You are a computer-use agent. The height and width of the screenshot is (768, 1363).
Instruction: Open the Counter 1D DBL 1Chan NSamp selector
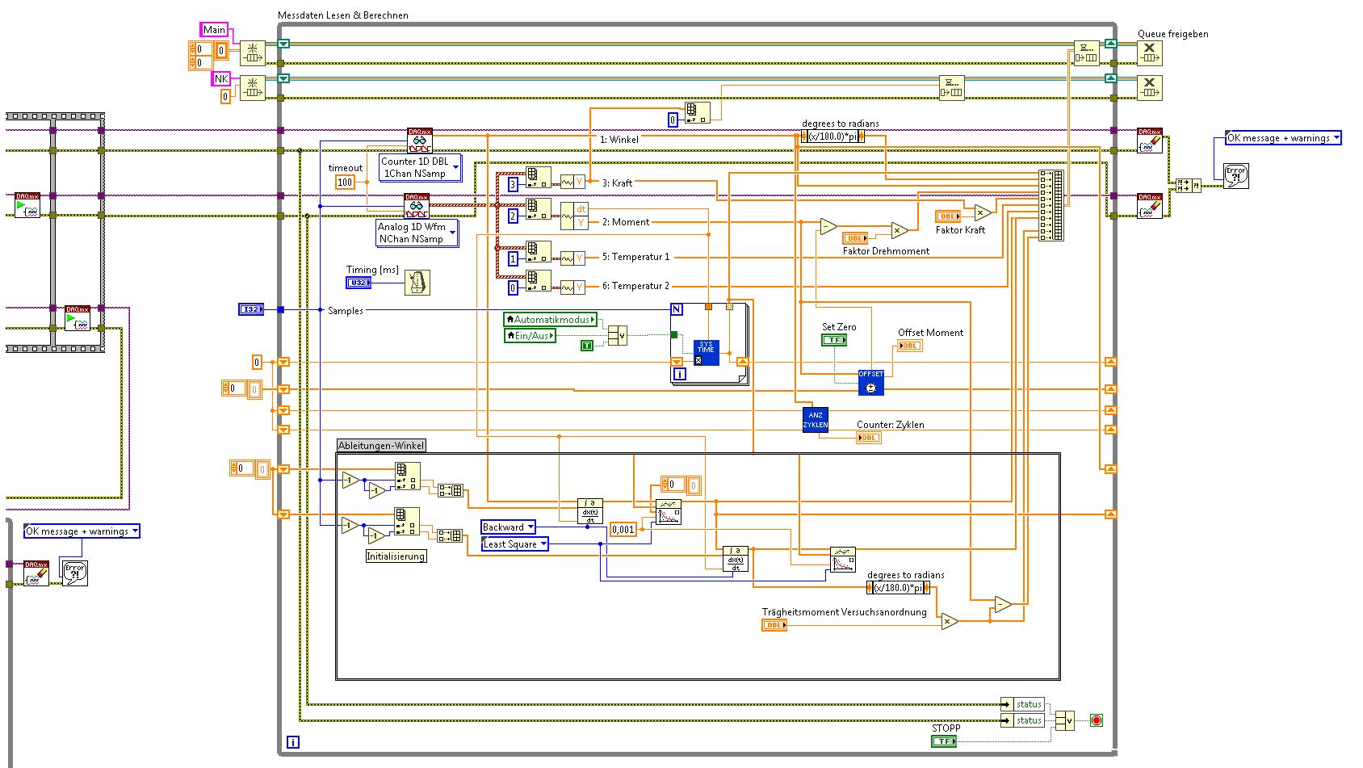click(420, 167)
